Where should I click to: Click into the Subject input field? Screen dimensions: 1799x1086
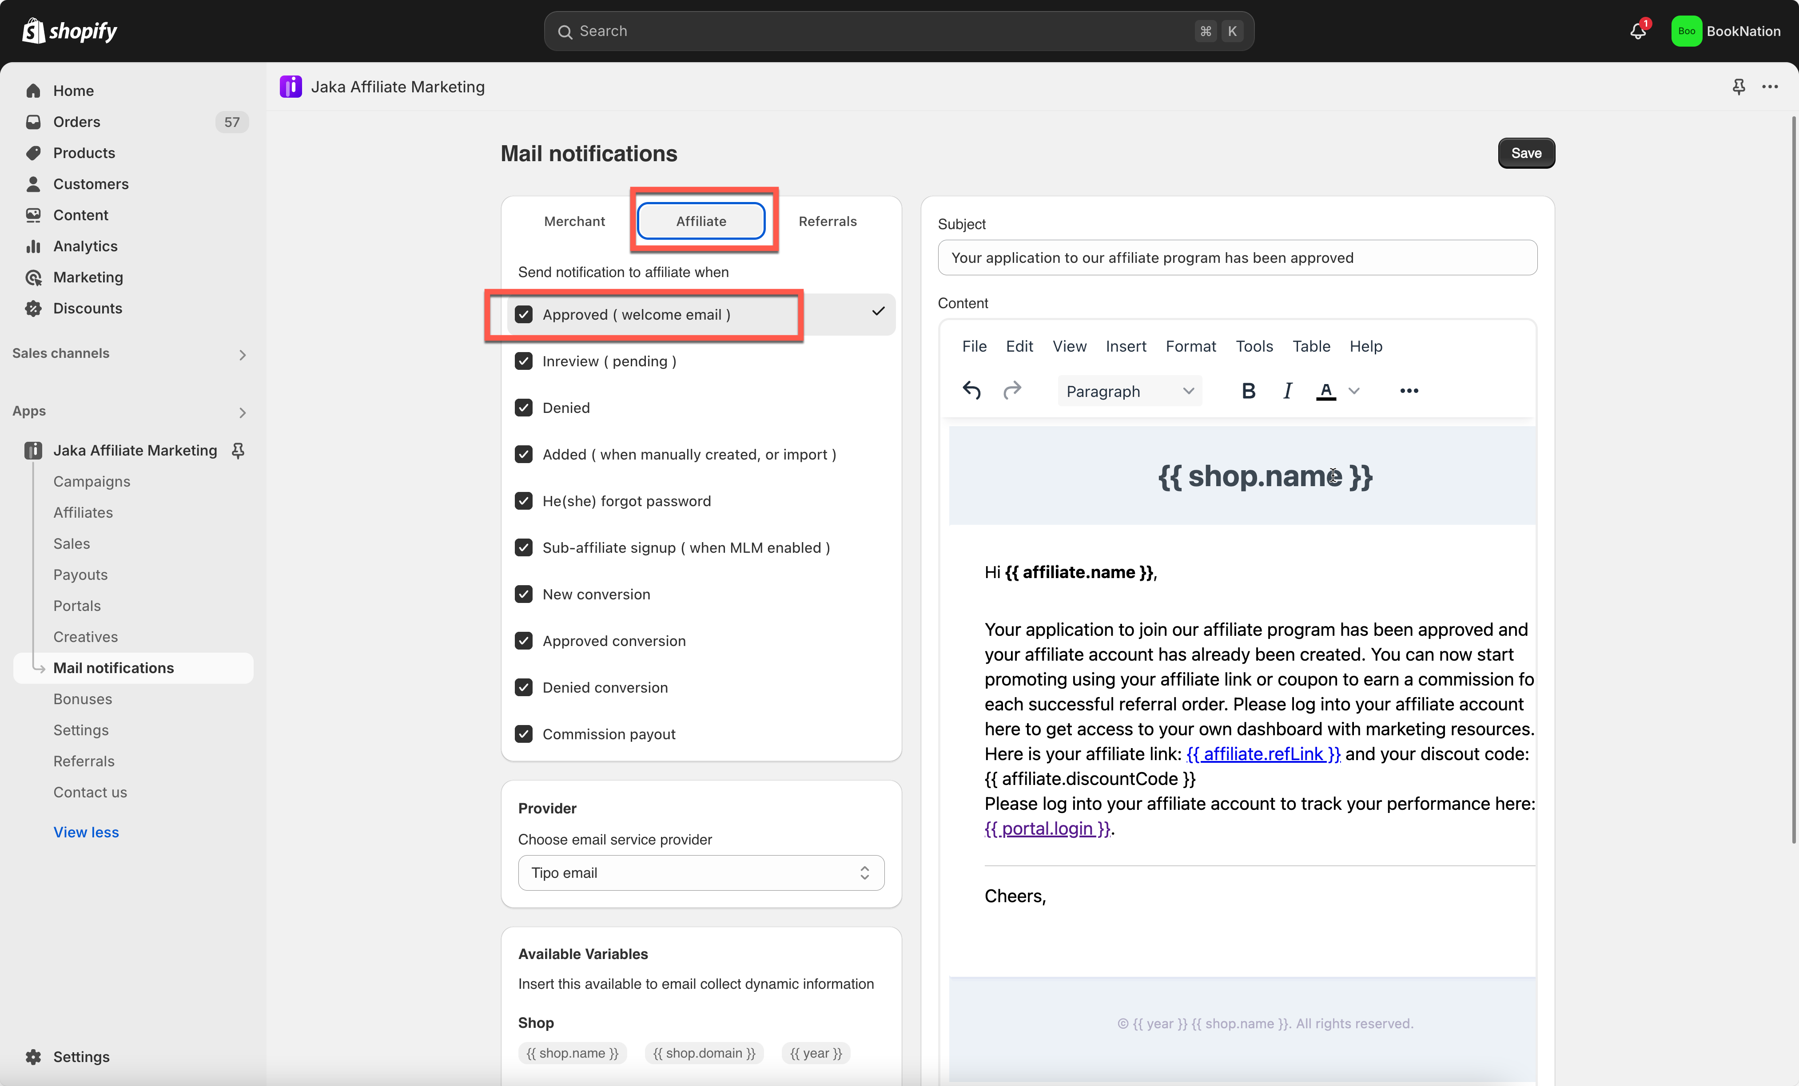click(x=1237, y=258)
